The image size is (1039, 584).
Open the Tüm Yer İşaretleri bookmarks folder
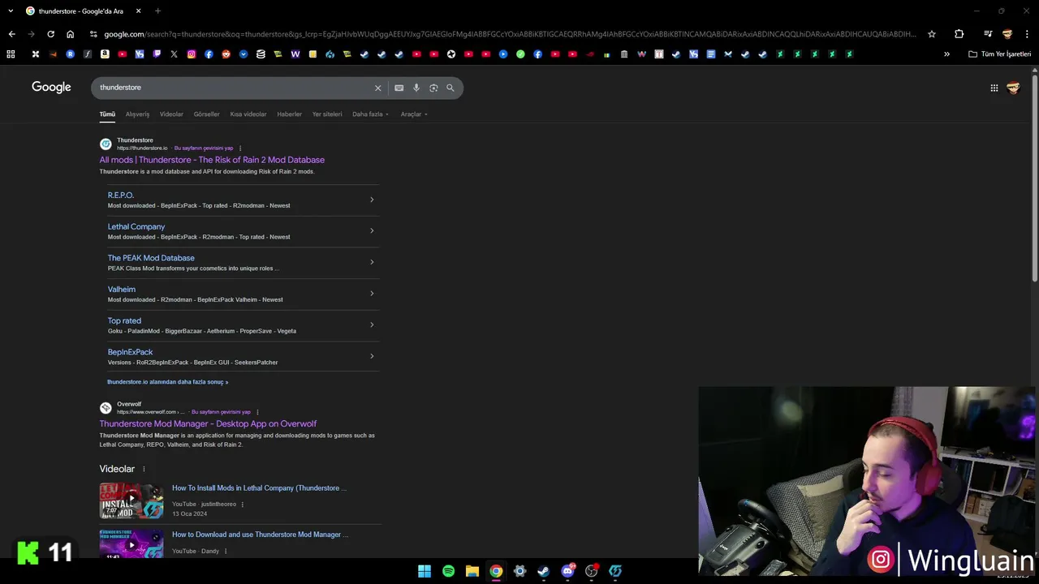(x=1000, y=54)
